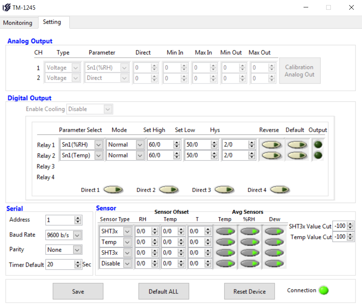This screenshot has width=362, height=307.
Task: Toggle the Direct 1 switch
Action: point(113,190)
